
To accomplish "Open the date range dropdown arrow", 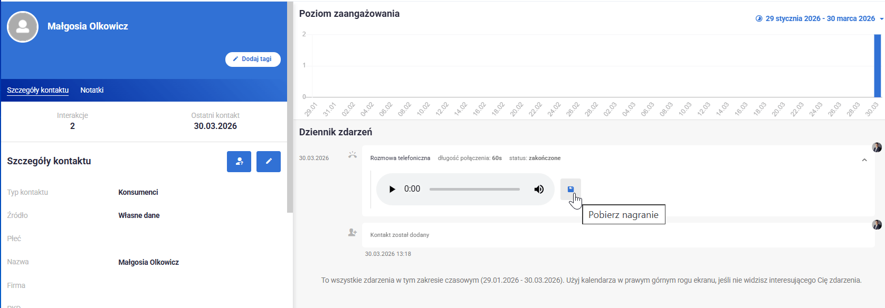I will 881,19.
